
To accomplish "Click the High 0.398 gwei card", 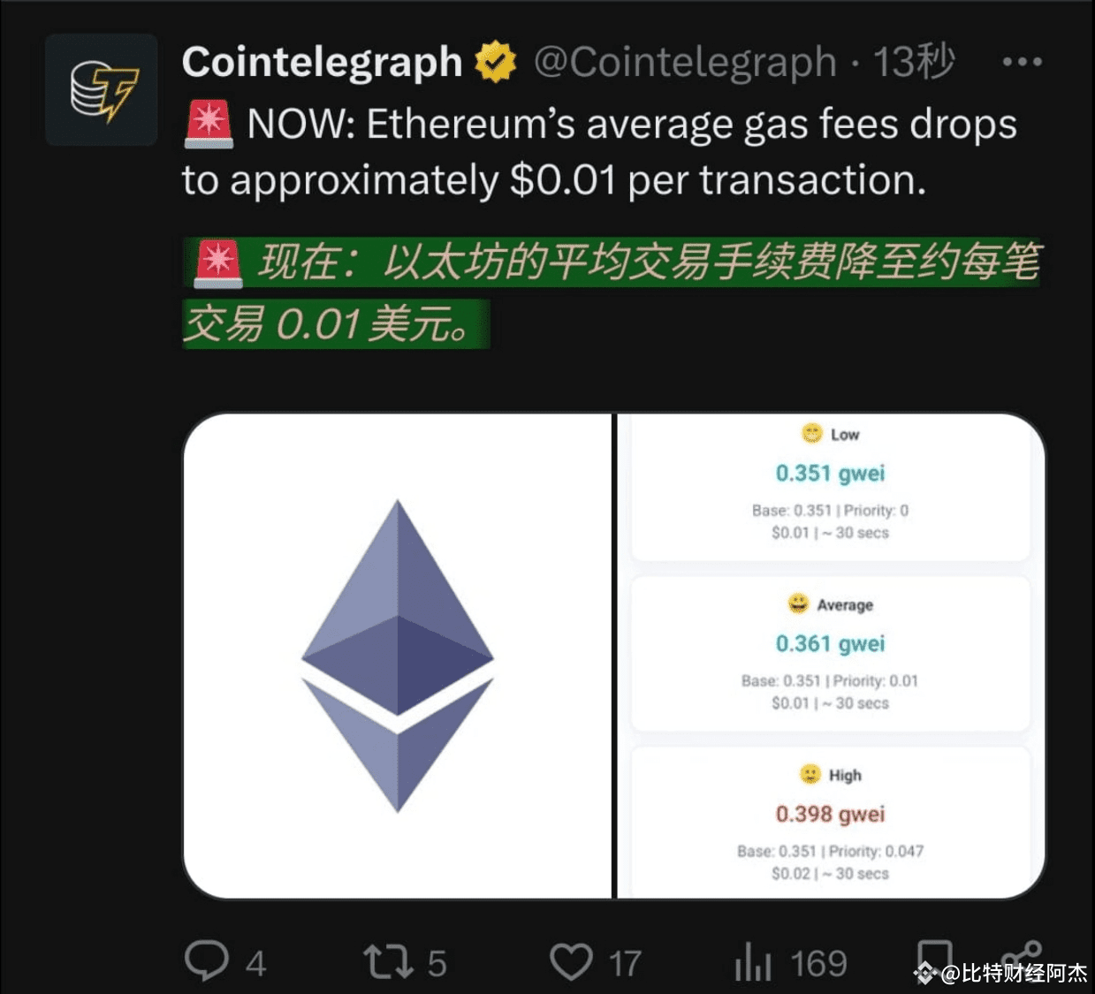I will [x=831, y=823].
